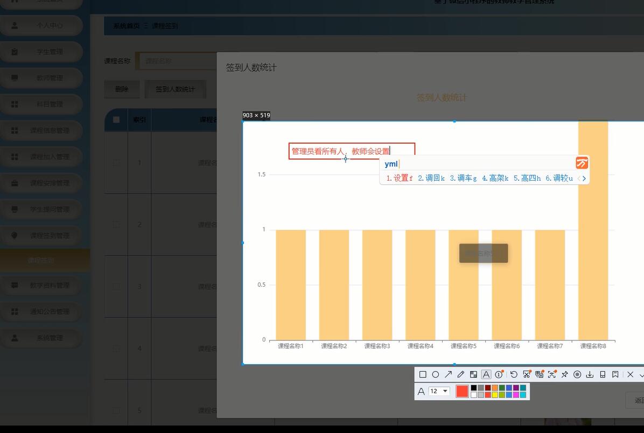Pick the large current red color swatch
Screen dimensions: 644x433
point(462,391)
